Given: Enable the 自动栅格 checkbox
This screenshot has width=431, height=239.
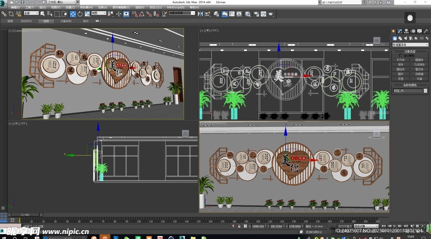Looking at the screenshot, I should click(x=400, y=55).
